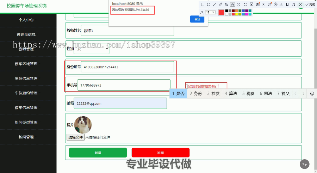
Task: Click the cat photo thumbnail
Action: [x=83, y=125]
